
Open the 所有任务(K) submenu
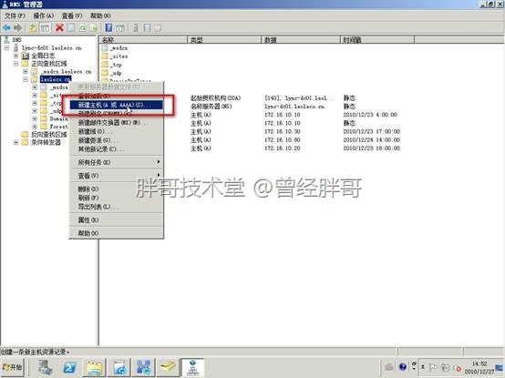click(x=117, y=162)
